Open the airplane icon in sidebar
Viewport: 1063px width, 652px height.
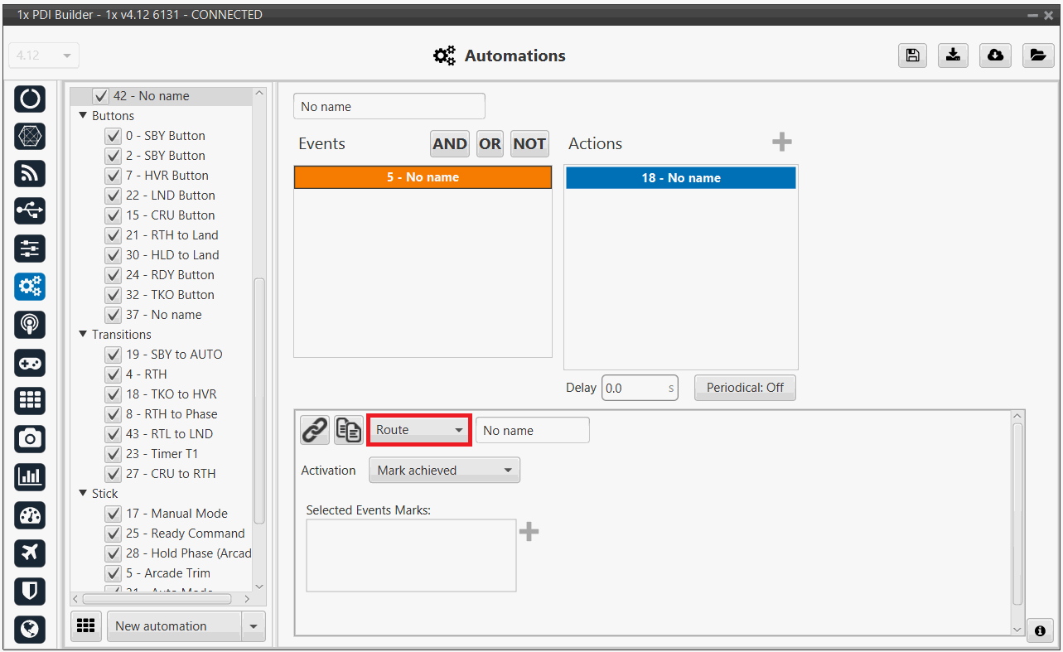pyautogui.click(x=30, y=553)
